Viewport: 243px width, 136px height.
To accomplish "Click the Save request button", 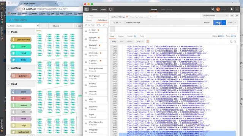I will (x=230, y=23).
